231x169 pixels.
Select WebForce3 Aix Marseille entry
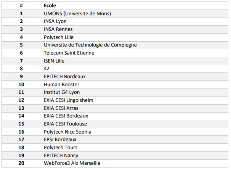tap(72, 163)
